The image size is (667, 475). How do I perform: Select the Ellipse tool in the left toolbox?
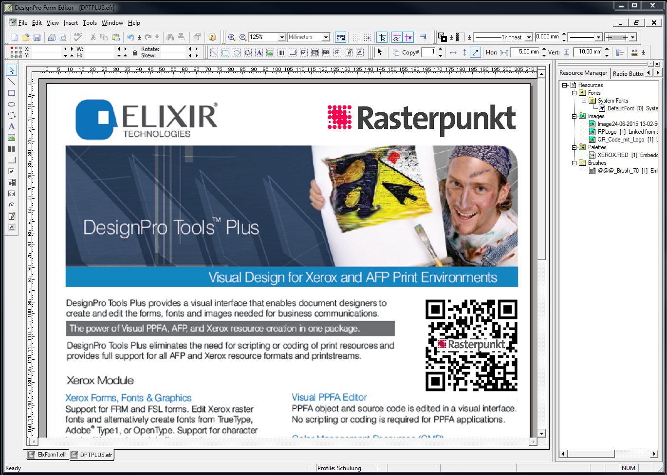(x=12, y=104)
